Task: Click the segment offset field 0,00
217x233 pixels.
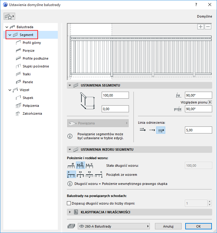Action: 115,109
